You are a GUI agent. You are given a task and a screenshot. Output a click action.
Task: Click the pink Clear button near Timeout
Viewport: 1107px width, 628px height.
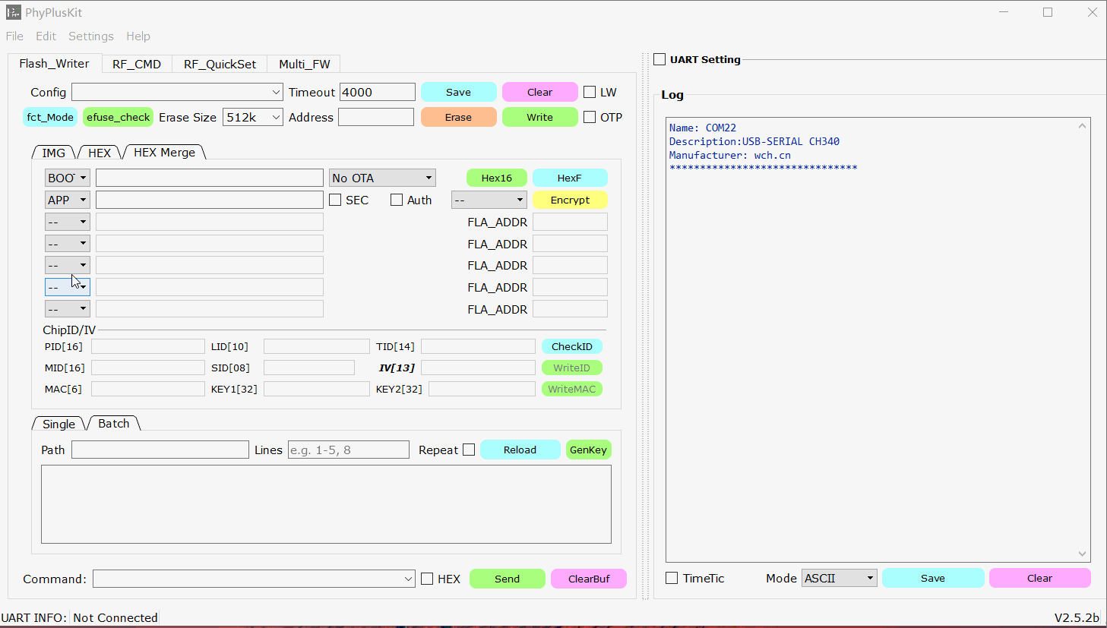pyautogui.click(x=539, y=92)
